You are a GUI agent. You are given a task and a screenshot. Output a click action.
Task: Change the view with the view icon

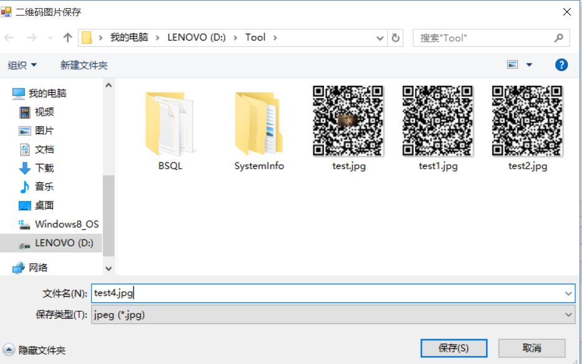pos(513,65)
